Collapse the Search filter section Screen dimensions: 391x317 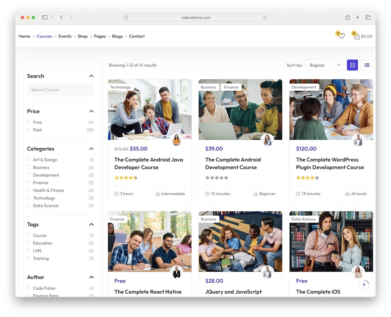point(91,76)
